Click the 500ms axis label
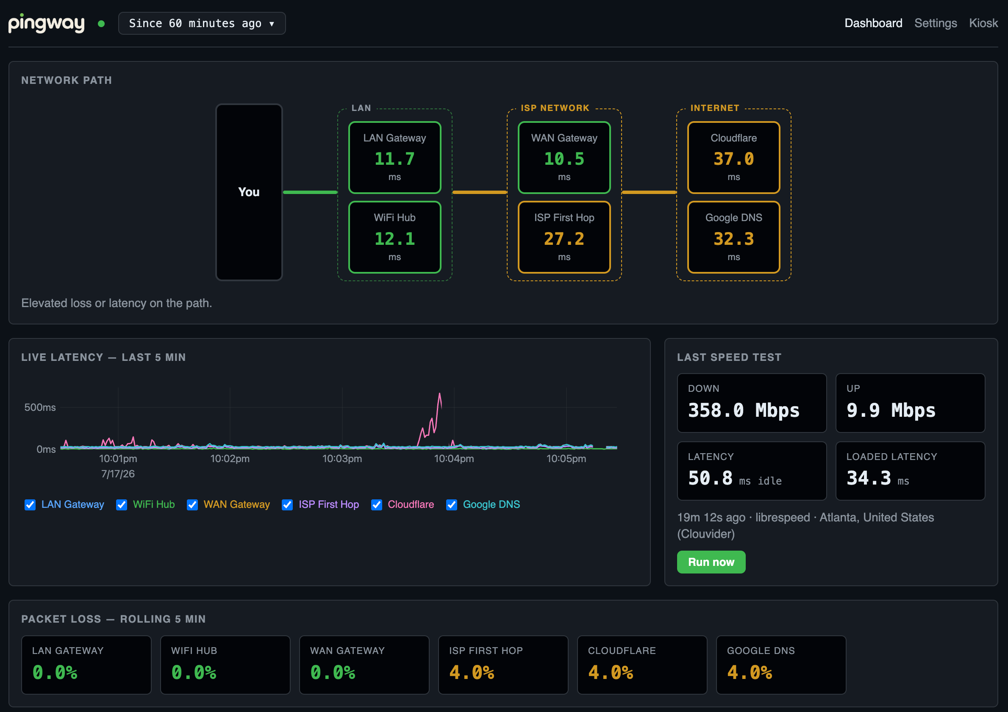1008x712 pixels. 40,407
